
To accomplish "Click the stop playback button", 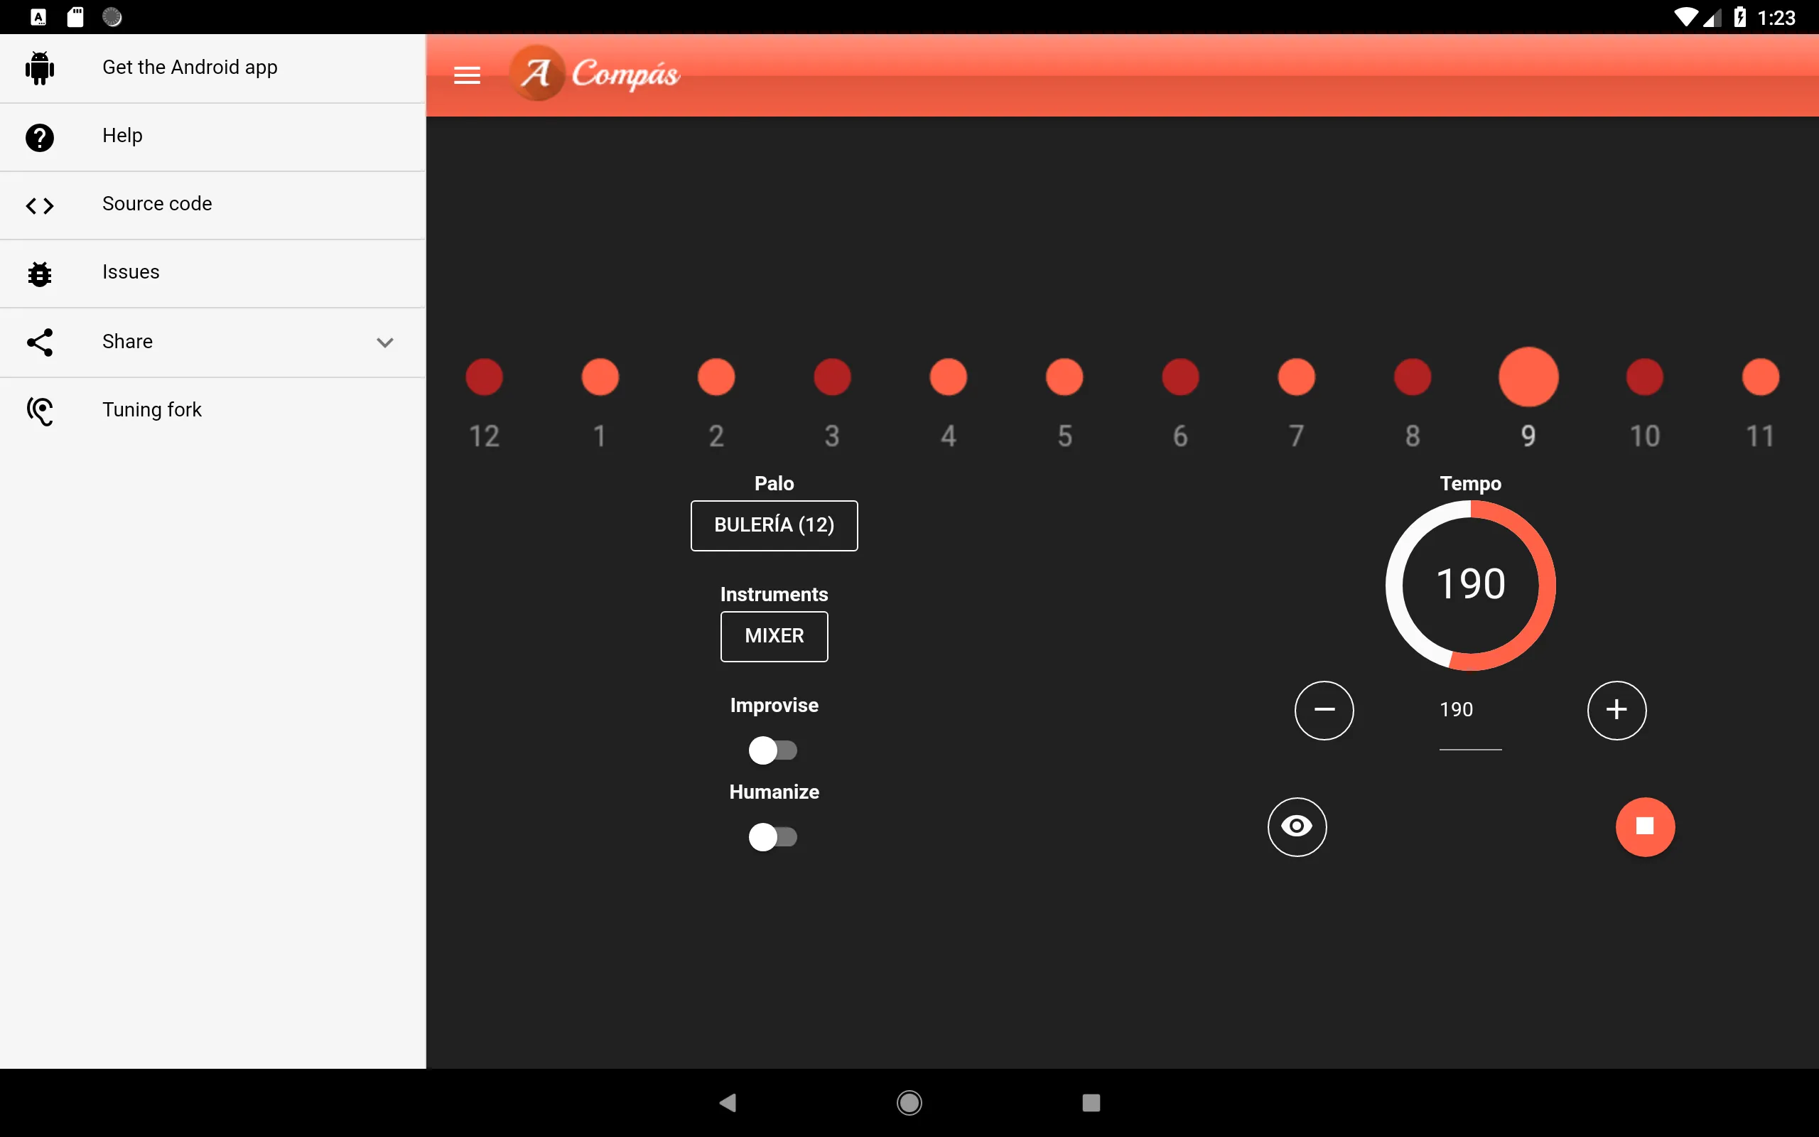I will 1643,825.
